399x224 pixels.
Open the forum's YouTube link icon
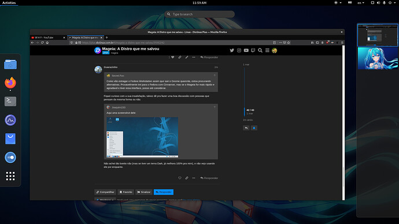pyautogui.click(x=246, y=50)
